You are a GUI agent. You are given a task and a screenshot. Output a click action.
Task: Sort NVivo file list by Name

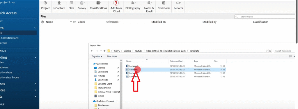coord(49,22)
